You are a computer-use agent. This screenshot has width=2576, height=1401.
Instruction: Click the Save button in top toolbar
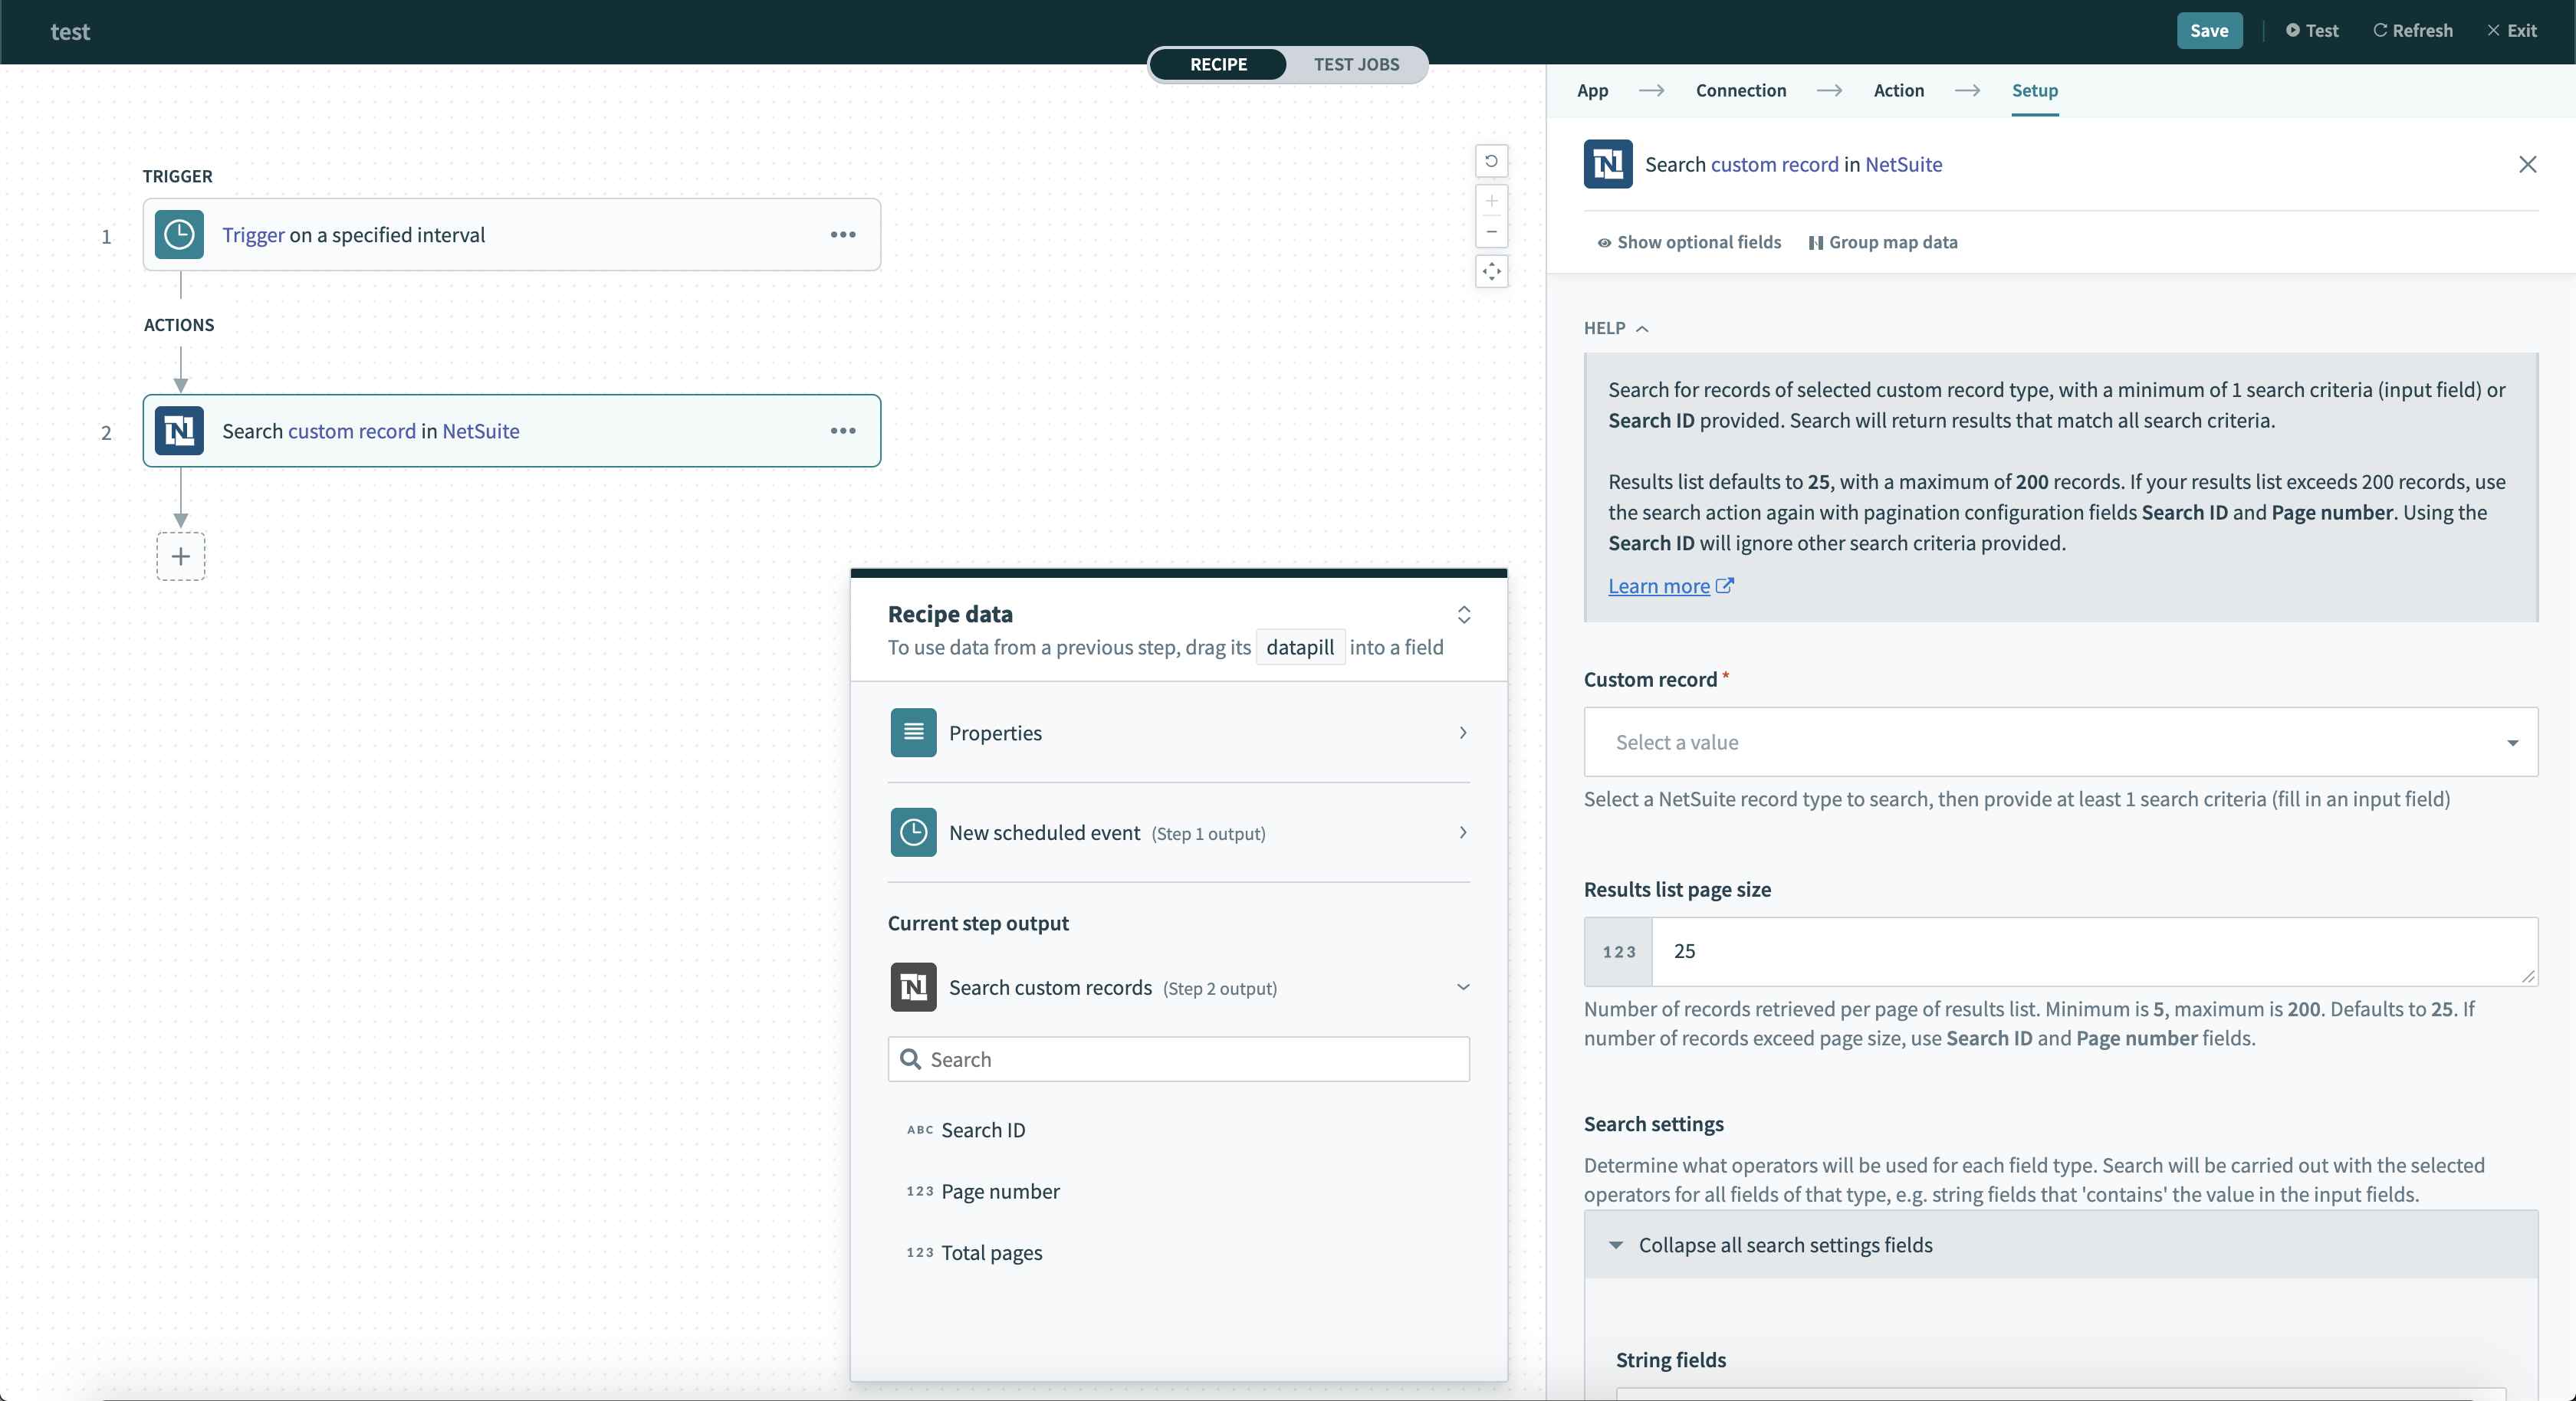coord(2209,29)
